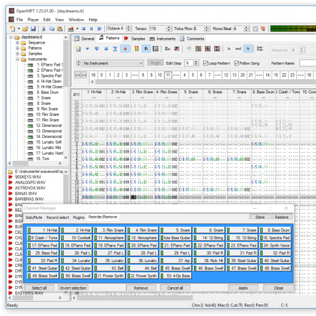Click the MIDI record icon in main toolbar
This screenshot has height=316, width=316.
tap(71, 29)
